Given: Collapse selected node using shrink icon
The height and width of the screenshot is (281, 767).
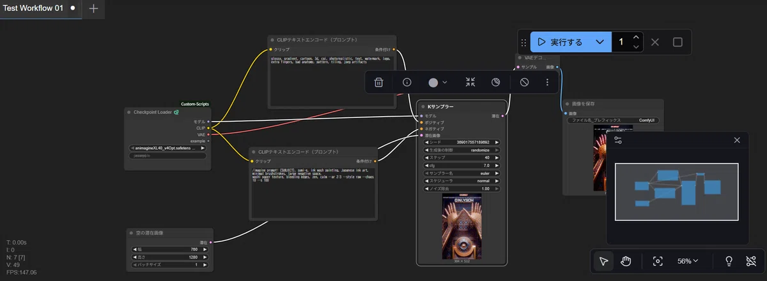Looking at the screenshot, I should (470, 82).
